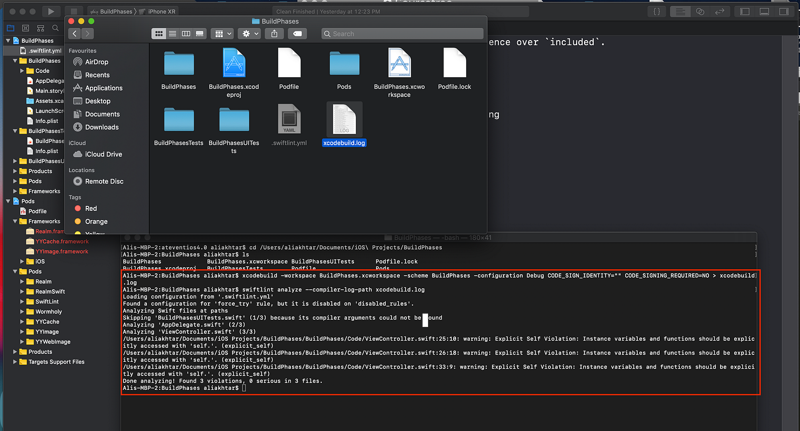
Task: Select Remote Disc in Finder sidebar
Action: point(98,181)
